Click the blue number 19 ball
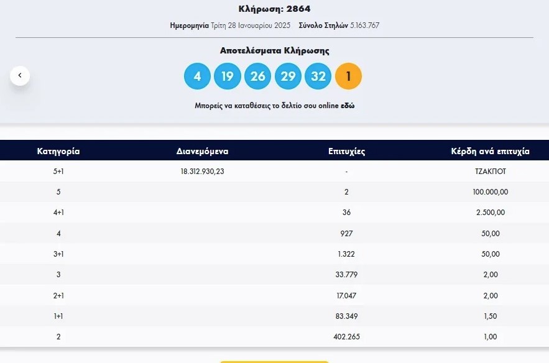The width and height of the screenshot is (549, 363). [227, 76]
